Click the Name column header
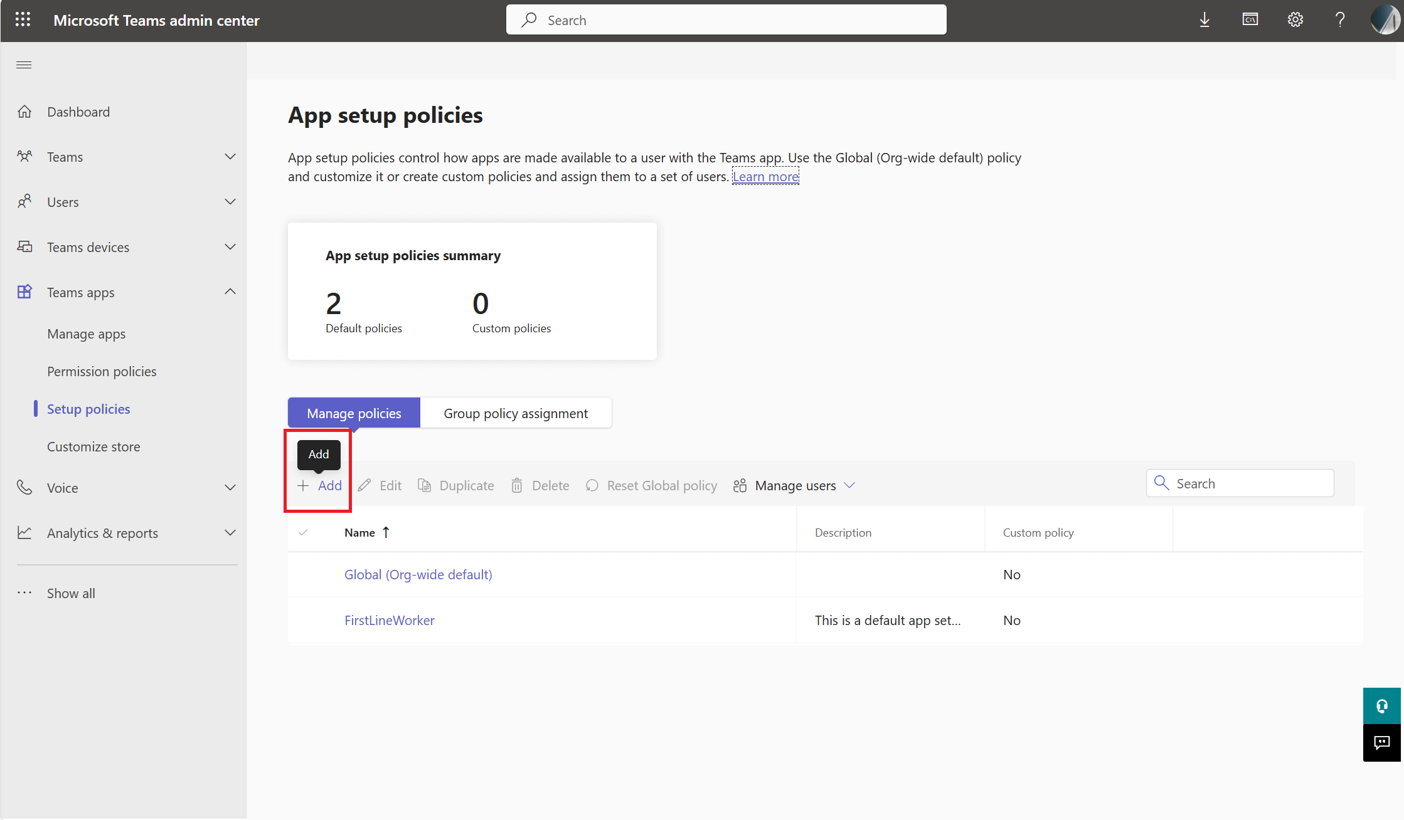1404x820 pixels. coord(359,533)
